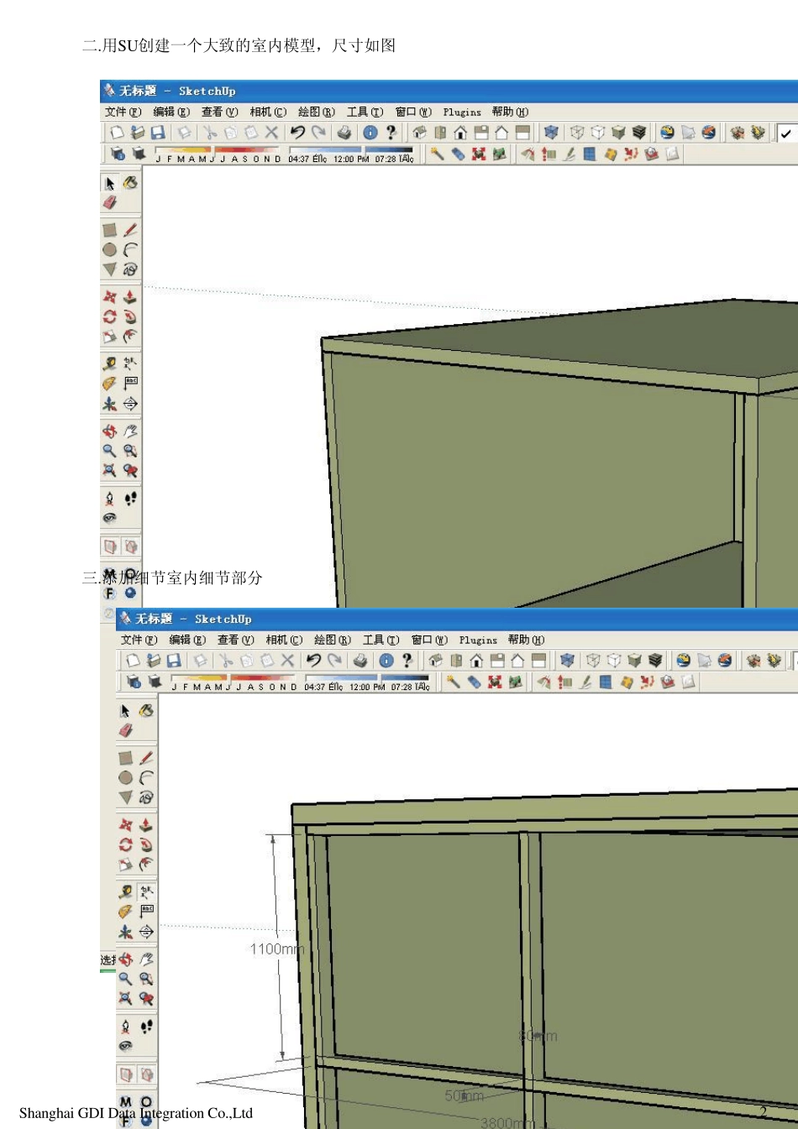Viewport: 798px width, 1129px height.
Task: Toggle the checkmark box at upper toolbar's right end
Action: point(786,133)
